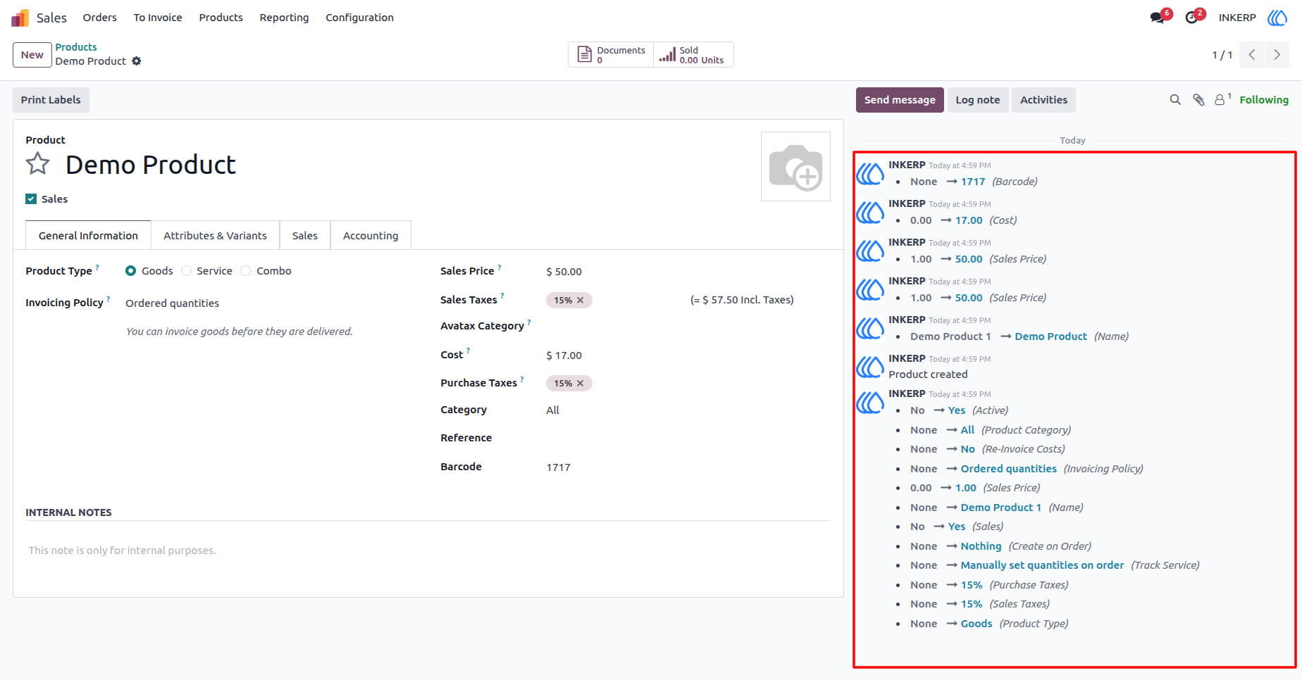The height and width of the screenshot is (680, 1302).
Task: Open the gear actions menu beside Demo Product
Action: 137,61
